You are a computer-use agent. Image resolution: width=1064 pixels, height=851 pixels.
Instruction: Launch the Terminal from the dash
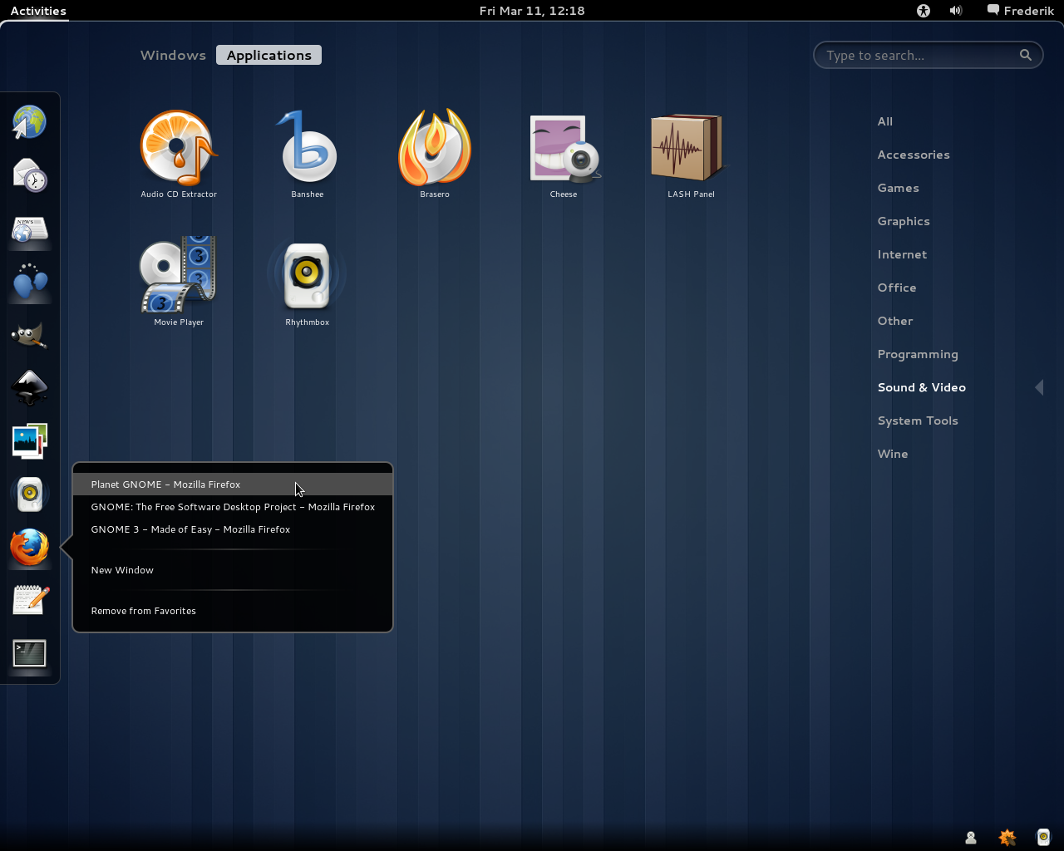click(x=30, y=654)
